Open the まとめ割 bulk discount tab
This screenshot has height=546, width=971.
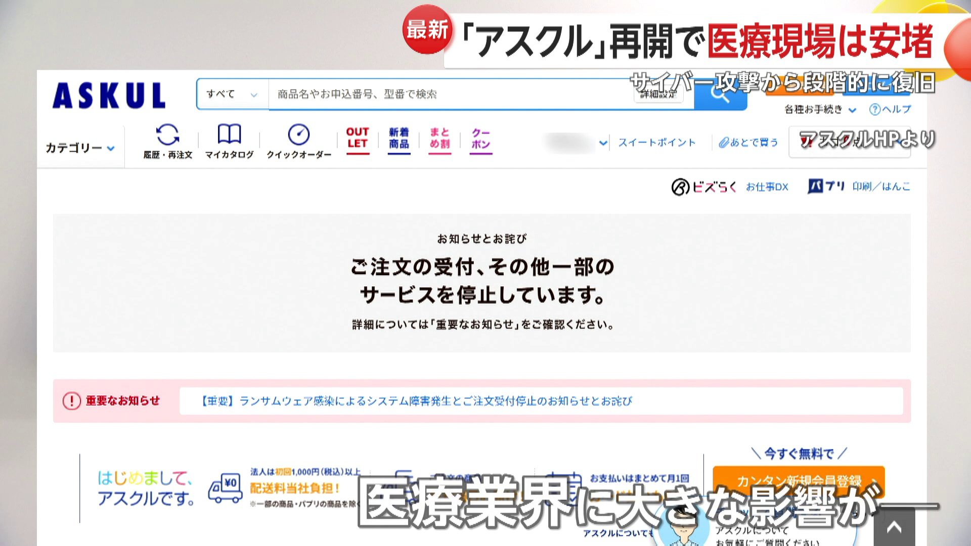coord(439,138)
